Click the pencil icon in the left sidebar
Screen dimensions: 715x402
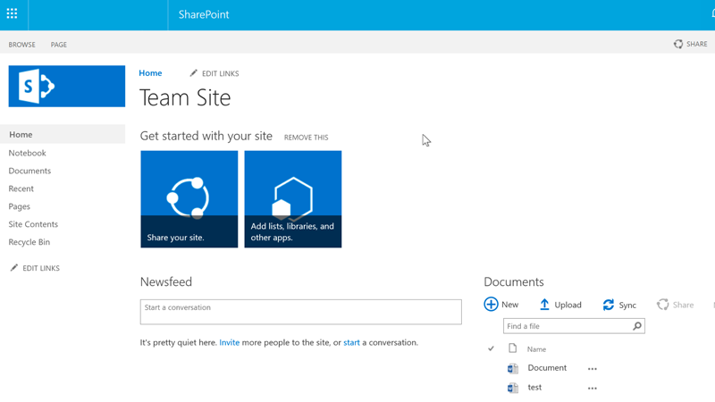click(x=14, y=267)
